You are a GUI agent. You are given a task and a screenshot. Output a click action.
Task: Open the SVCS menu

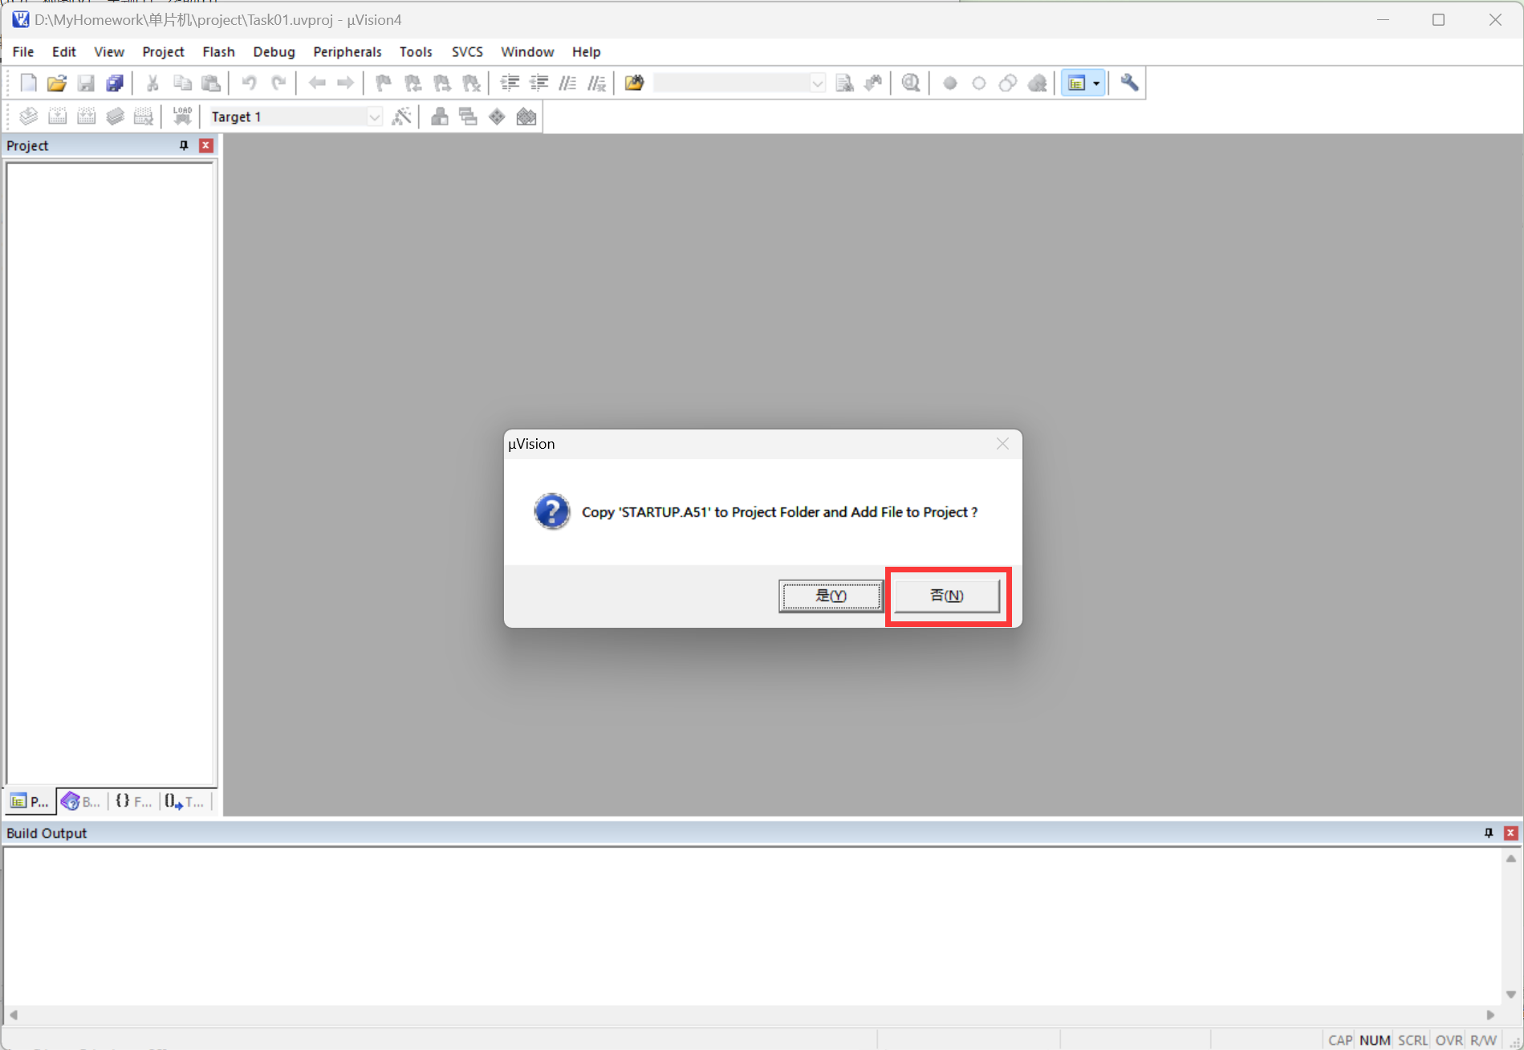coord(467,51)
